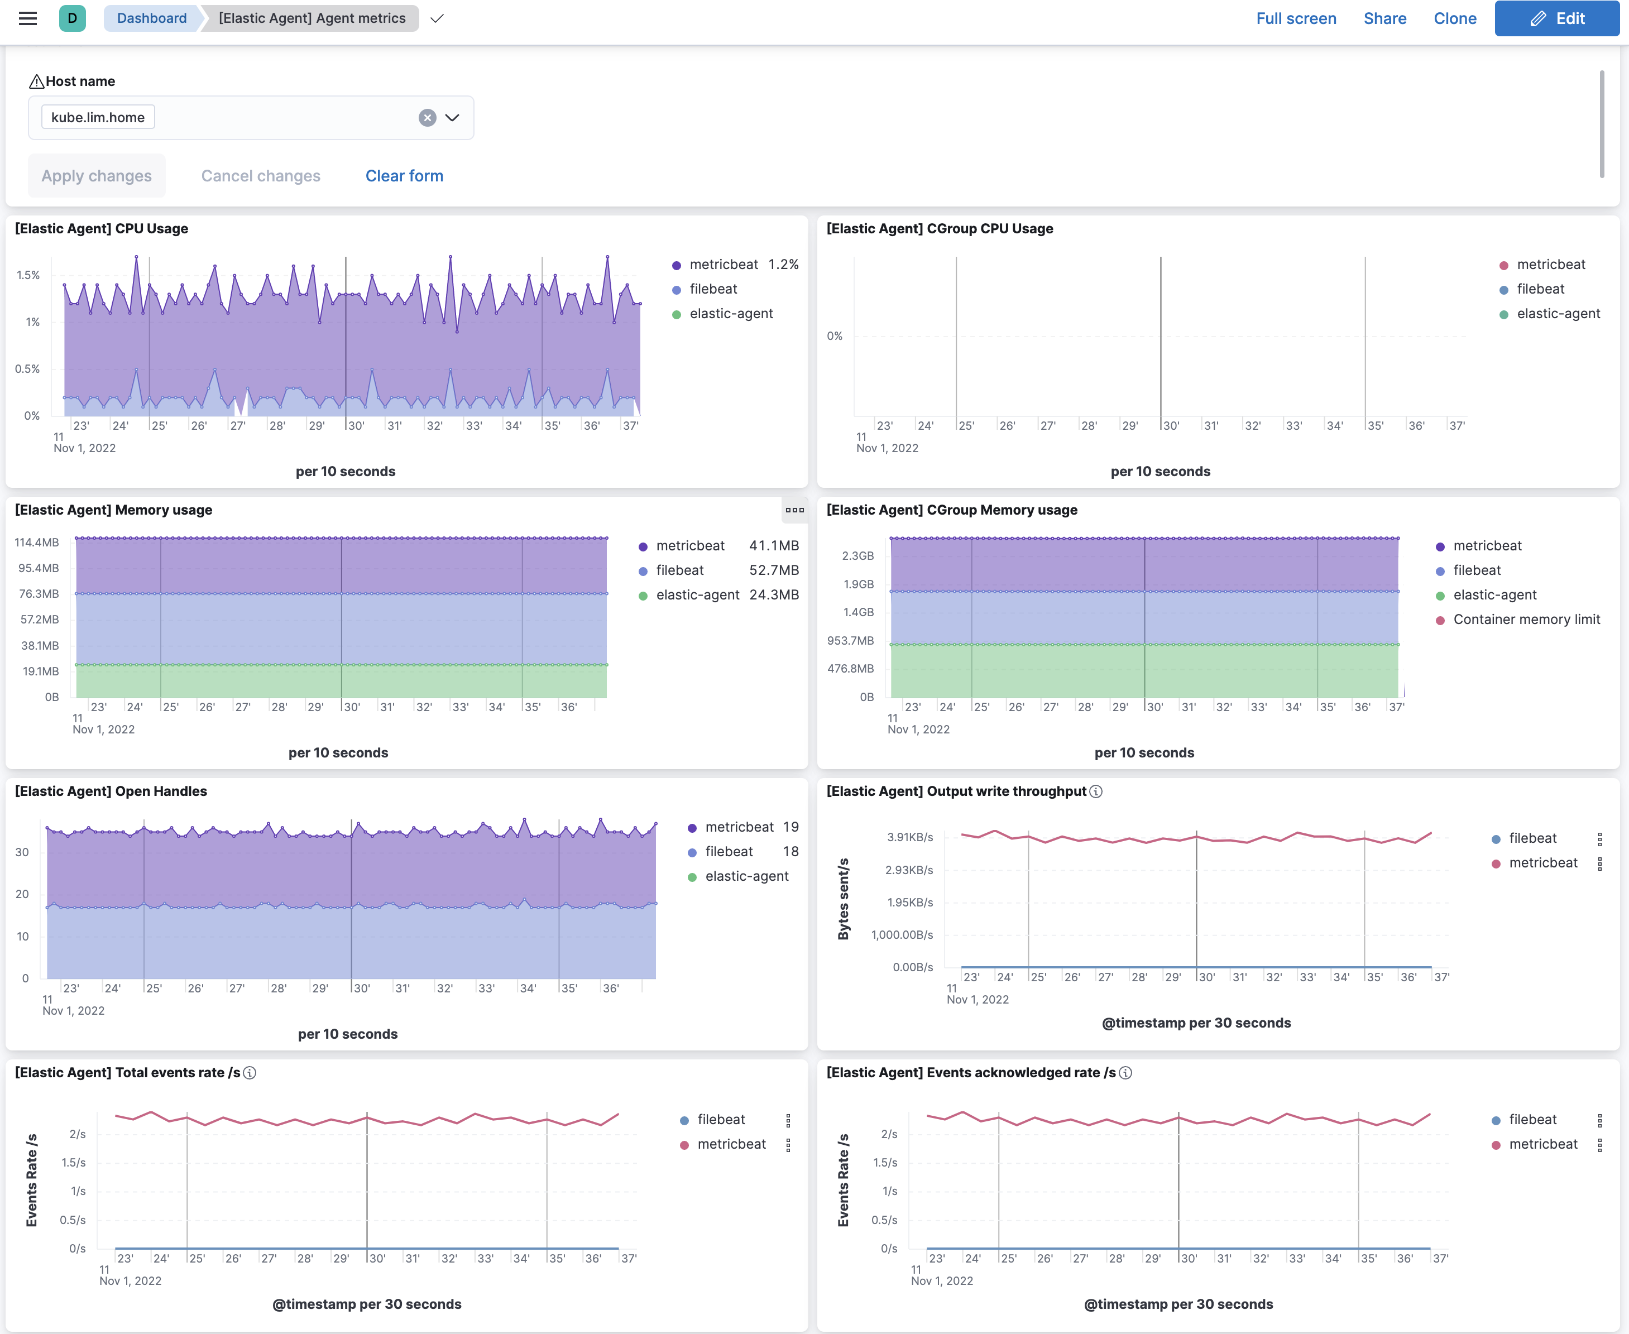This screenshot has width=1629, height=1334.
Task: Open dashboard title chevron dropdown
Action: (x=437, y=18)
